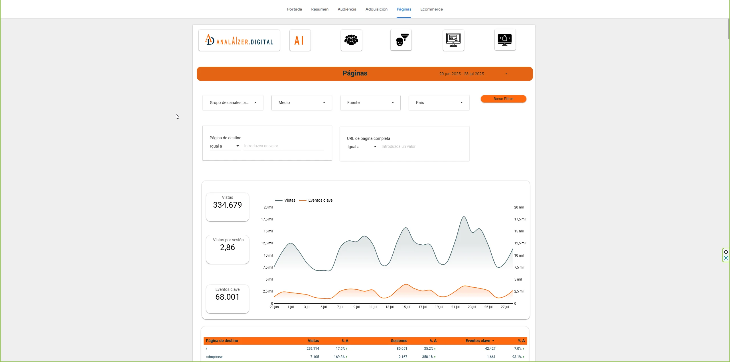Screen dimensions: 730x362
Task: Expand the País filter dropdown
Action: tap(439, 103)
